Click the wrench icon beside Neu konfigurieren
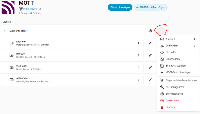200x114 pixels. [162, 87]
